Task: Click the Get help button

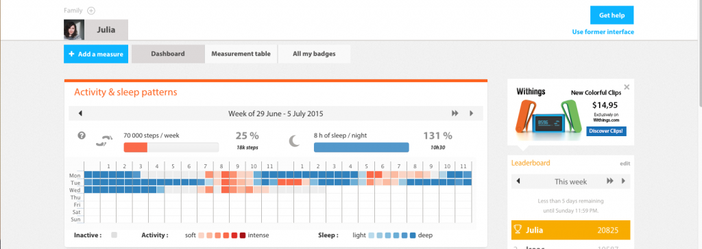Action: (612, 15)
